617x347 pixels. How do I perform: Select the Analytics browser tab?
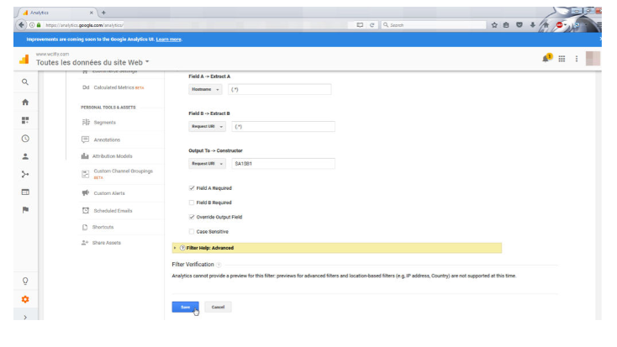coord(56,13)
